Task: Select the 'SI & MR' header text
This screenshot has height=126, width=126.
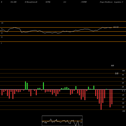Action: (13, 2)
